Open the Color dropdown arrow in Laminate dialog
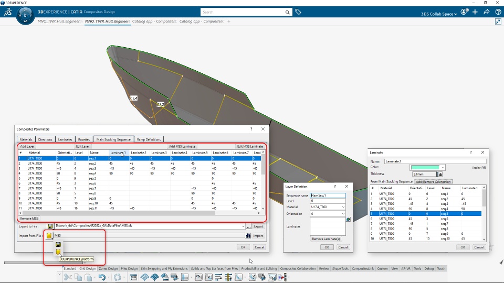The width and height of the screenshot is (504, 283). pyautogui.click(x=443, y=168)
